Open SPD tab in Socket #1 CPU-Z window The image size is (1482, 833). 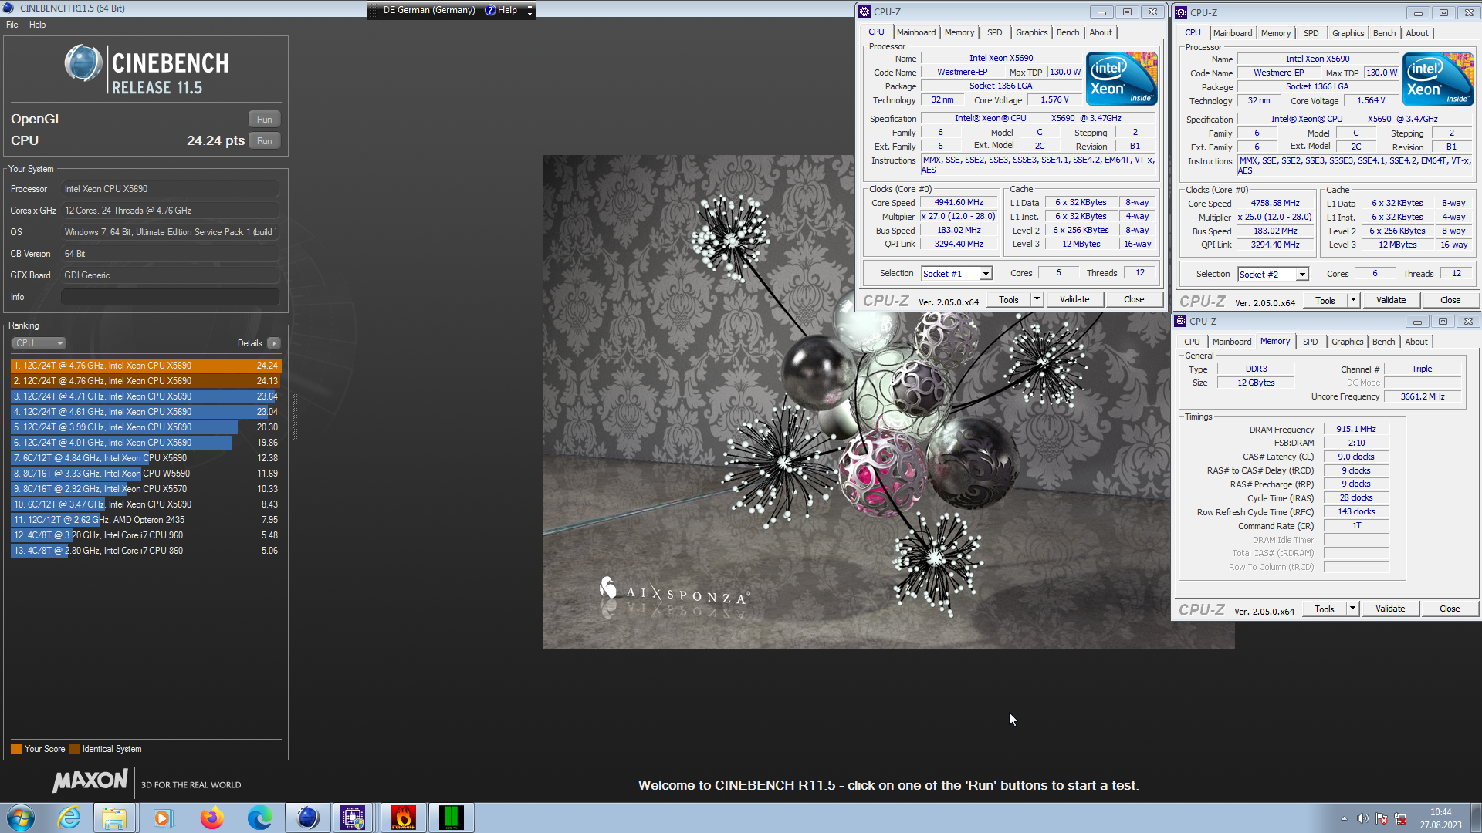click(994, 32)
